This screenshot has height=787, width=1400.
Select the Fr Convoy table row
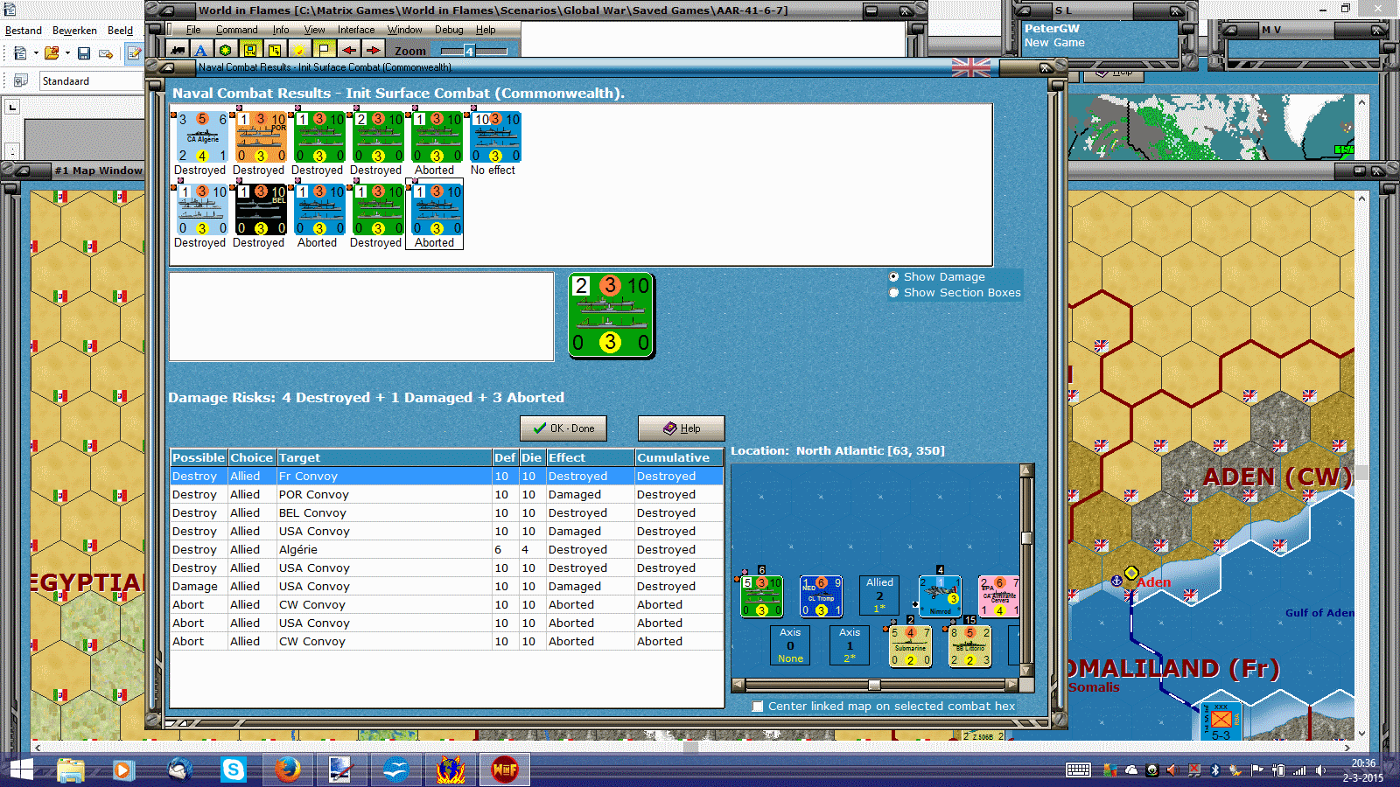click(446, 477)
